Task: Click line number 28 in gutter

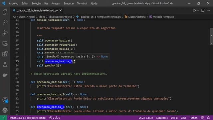Action: coord(17,82)
